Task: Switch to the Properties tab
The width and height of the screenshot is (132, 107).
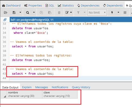Action: click(33, 6)
